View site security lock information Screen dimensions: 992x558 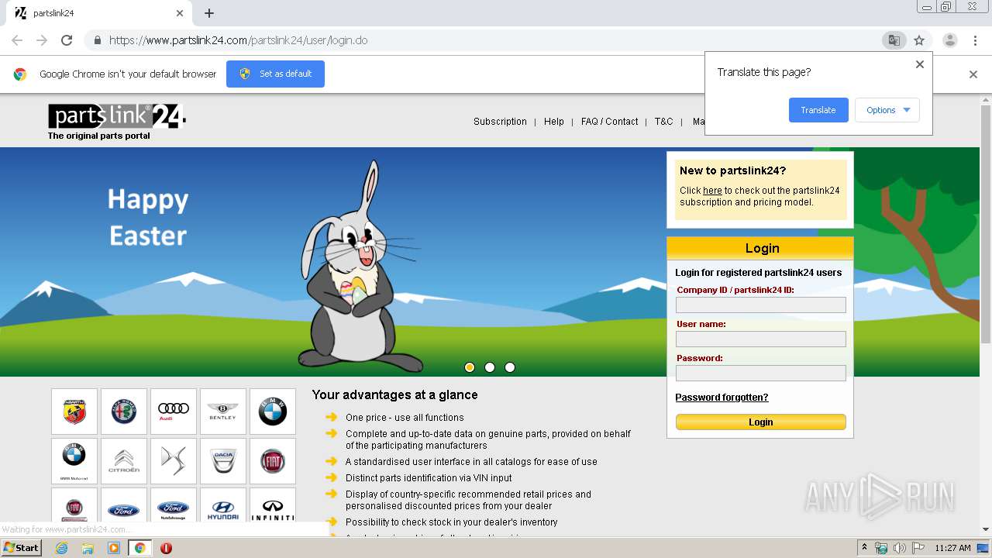tap(97, 40)
